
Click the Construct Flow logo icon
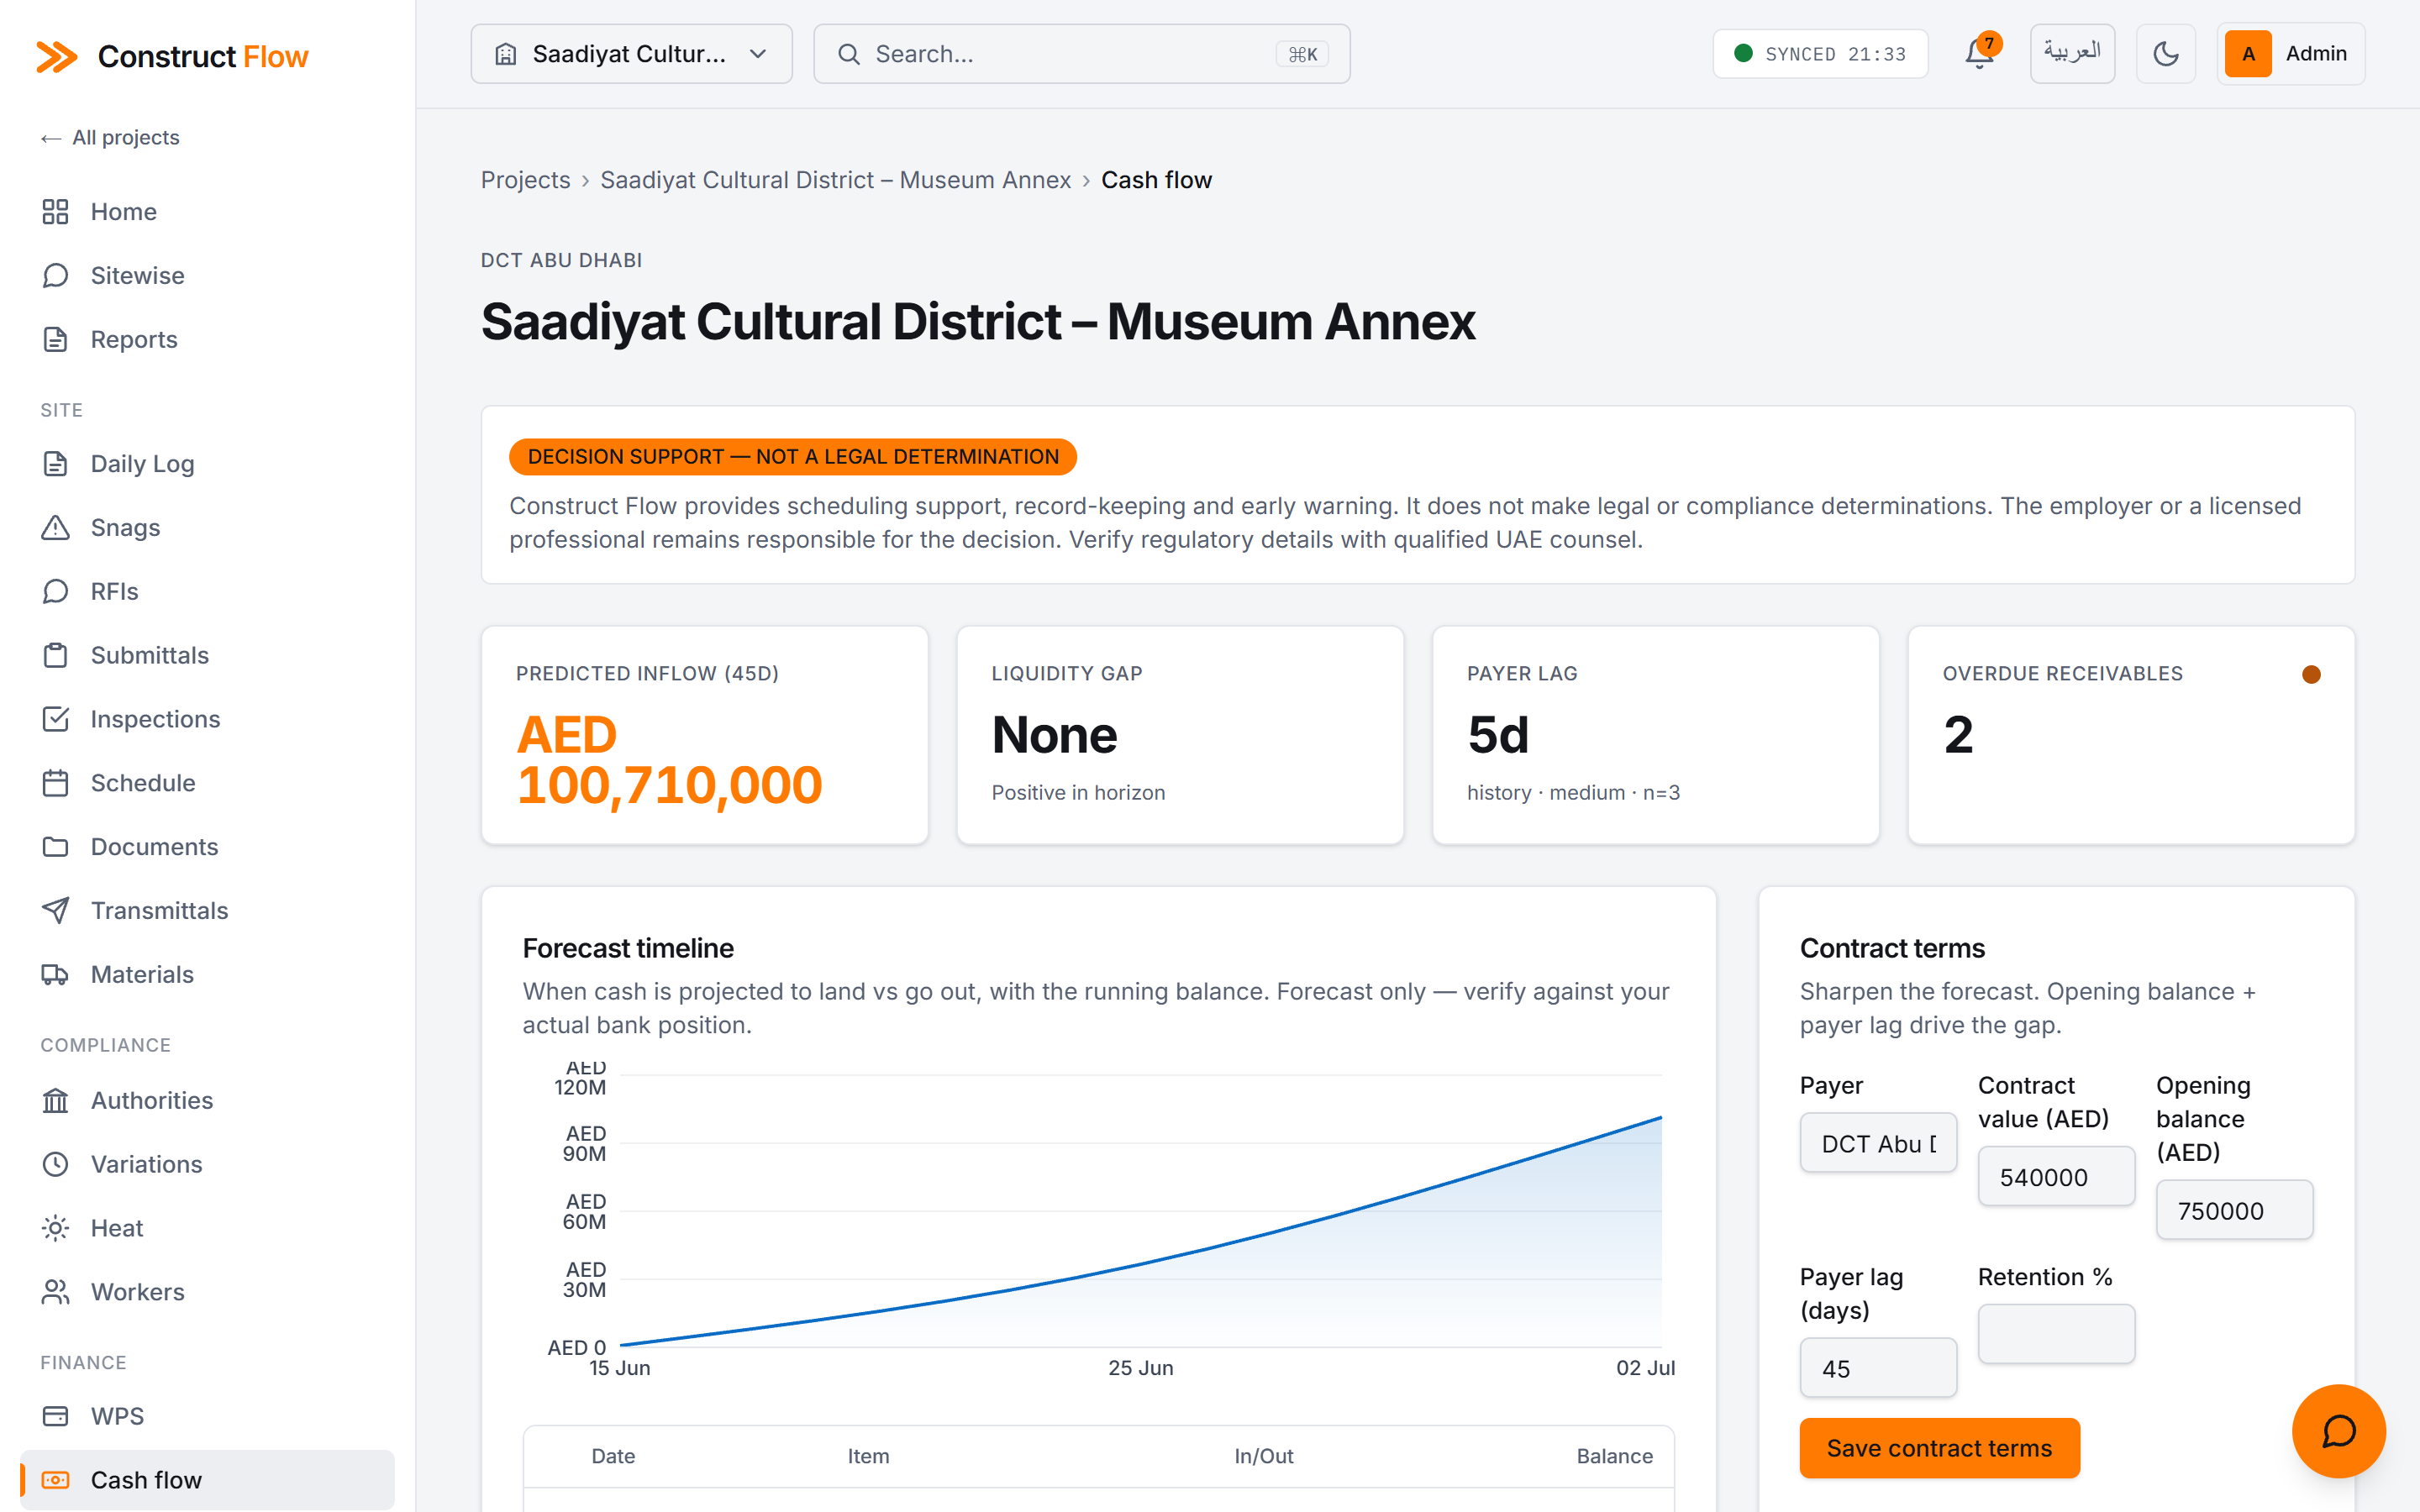56,56
